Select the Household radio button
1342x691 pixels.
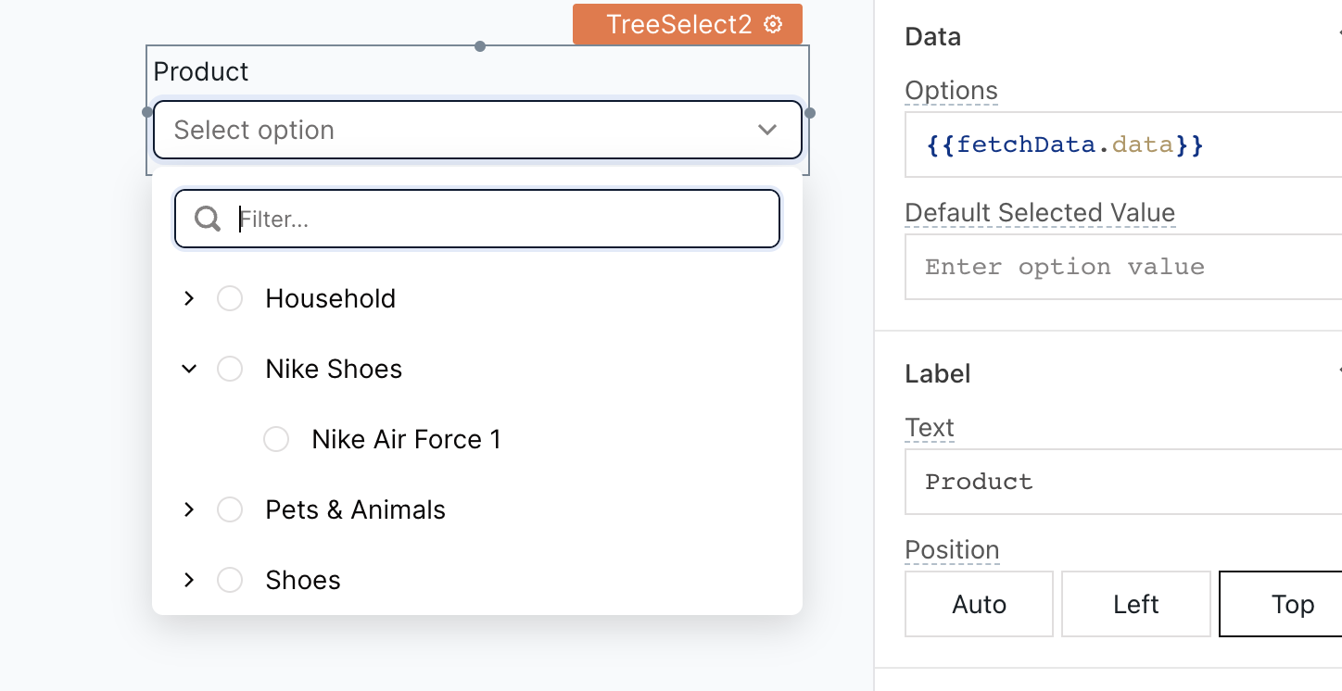coord(230,298)
